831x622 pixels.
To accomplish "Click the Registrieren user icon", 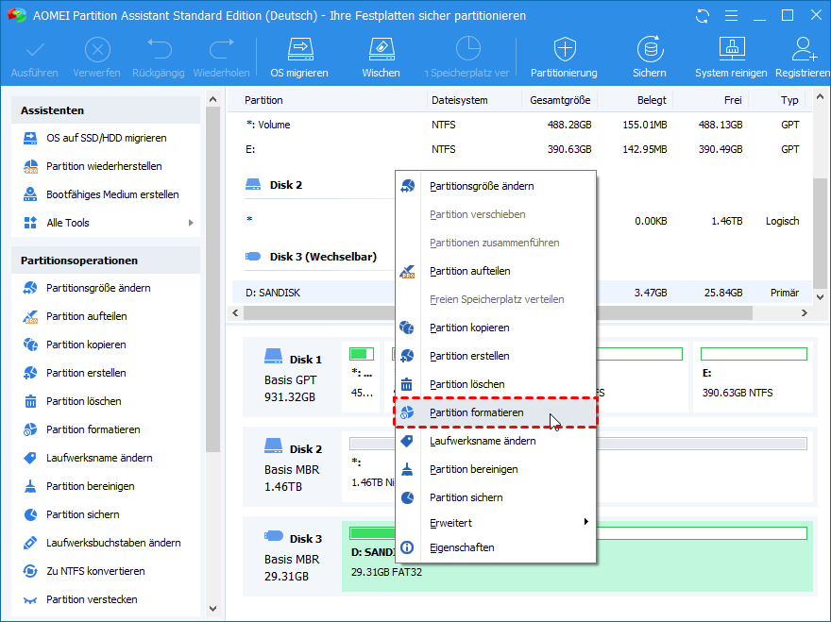I will click(804, 57).
